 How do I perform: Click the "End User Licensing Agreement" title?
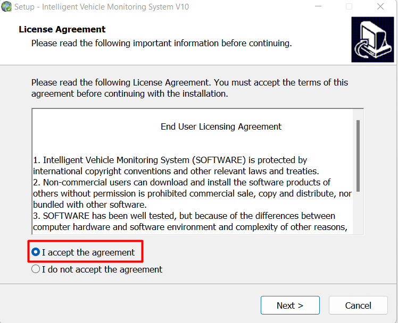click(221, 126)
